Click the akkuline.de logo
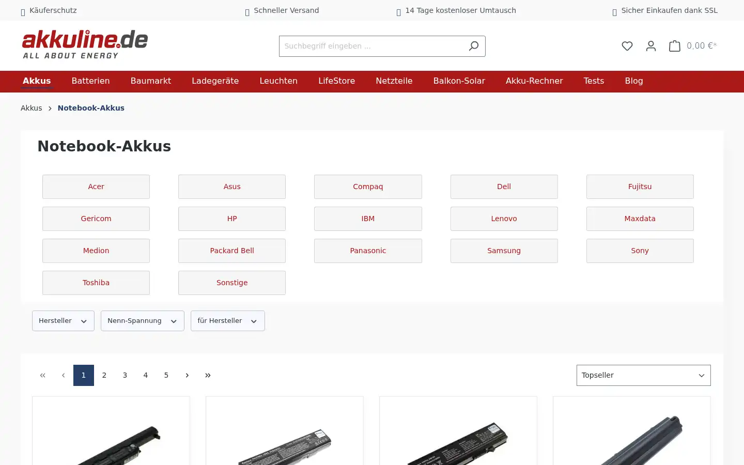Image resolution: width=744 pixels, height=465 pixels. coord(85,44)
